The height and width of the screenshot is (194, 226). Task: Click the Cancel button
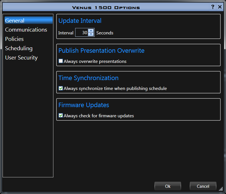tap(203, 186)
